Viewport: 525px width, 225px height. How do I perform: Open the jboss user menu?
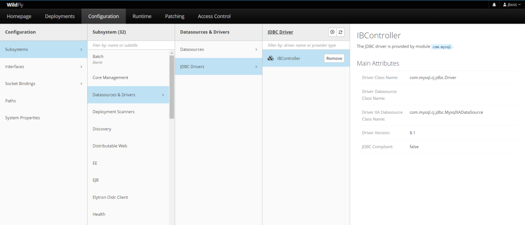[512, 5]
